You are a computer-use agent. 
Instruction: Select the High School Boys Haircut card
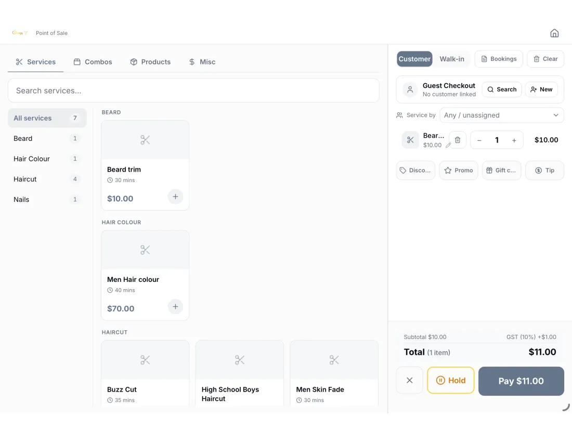[240, 373]
